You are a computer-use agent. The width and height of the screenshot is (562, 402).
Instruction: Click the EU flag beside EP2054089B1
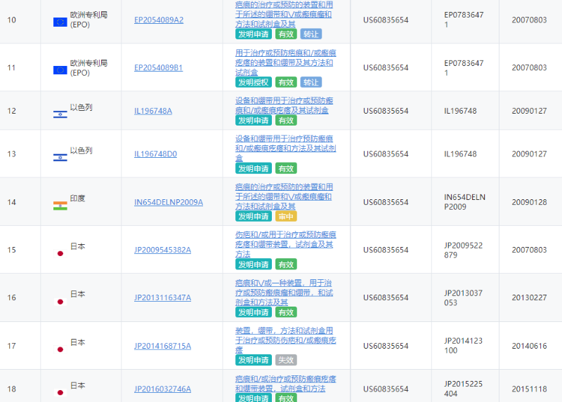click(60, 69)
